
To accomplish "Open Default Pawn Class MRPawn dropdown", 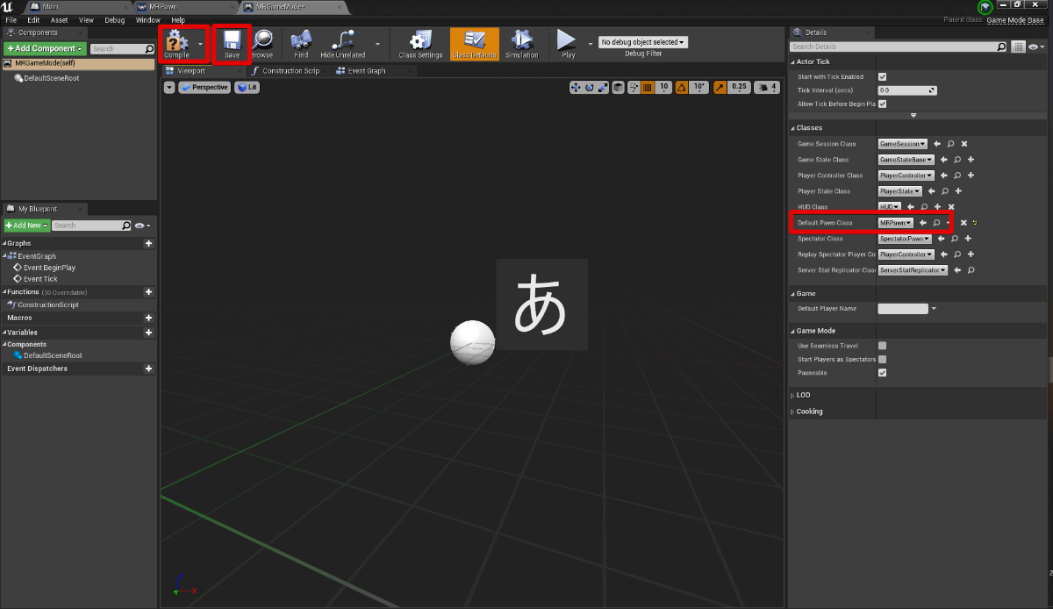I will click(x=896, y=223).
